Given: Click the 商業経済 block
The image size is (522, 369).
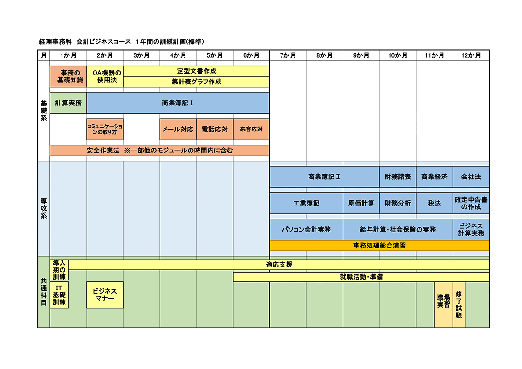Looking at the screenshot, I should click(434, 177).
